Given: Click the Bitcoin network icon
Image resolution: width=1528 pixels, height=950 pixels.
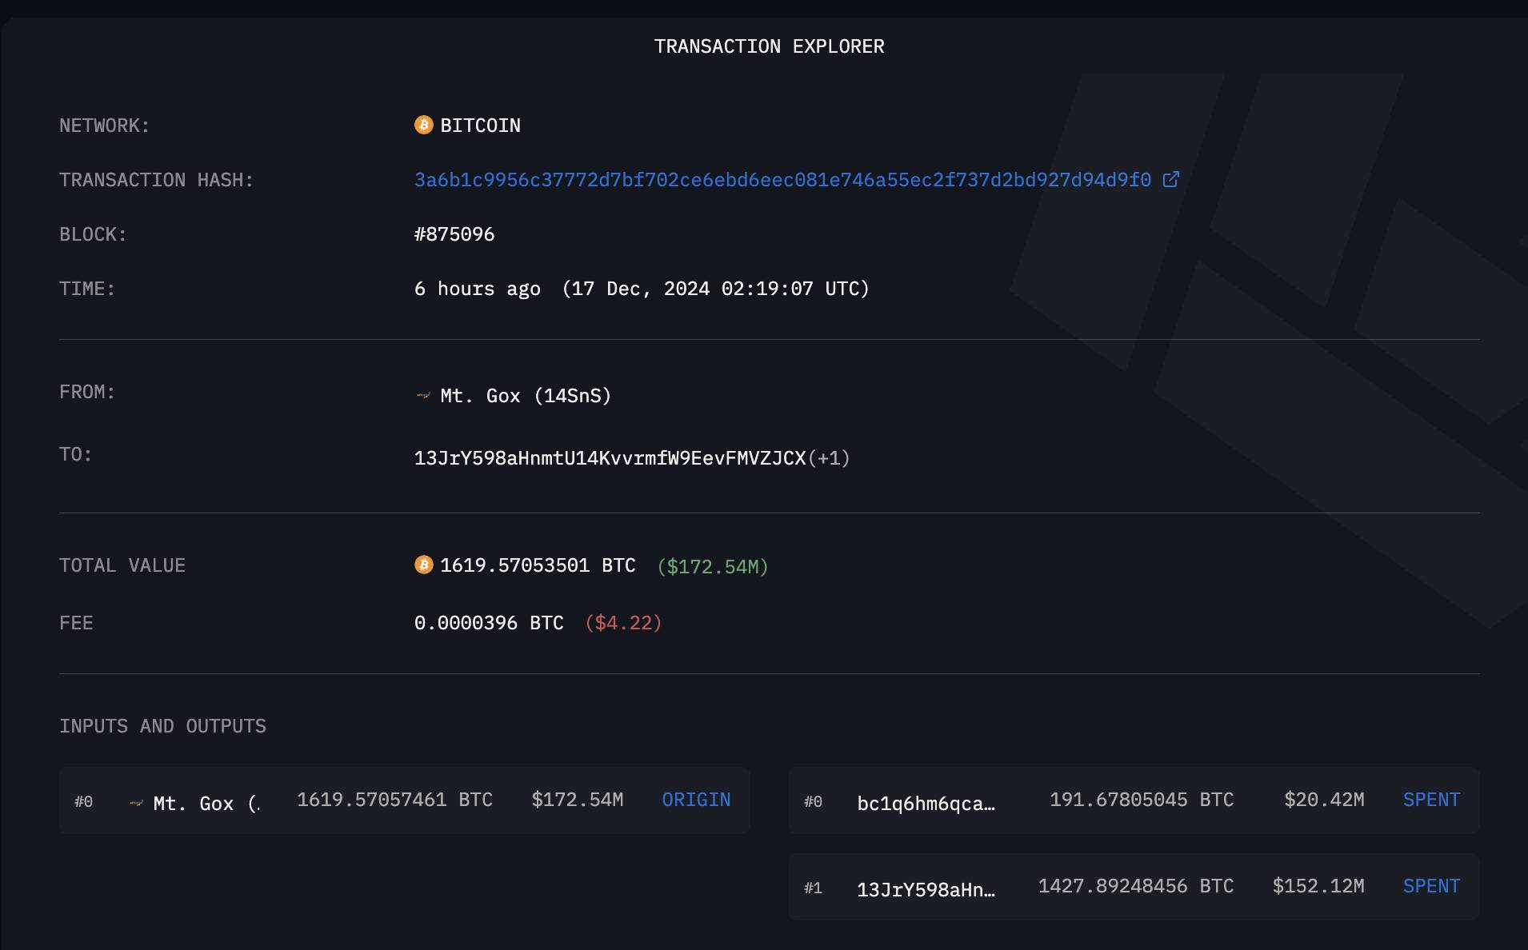Looking at the screenshot, I should pos(423,125).
